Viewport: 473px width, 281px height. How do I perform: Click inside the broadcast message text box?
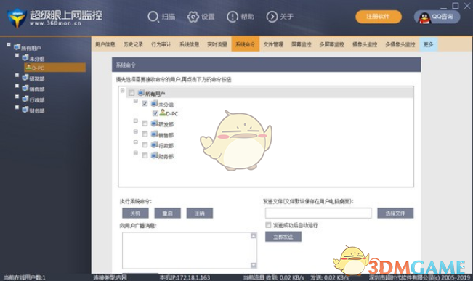(187, 251)
